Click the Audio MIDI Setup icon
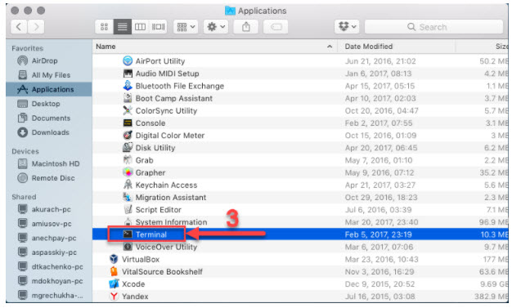 pos(128,73)
